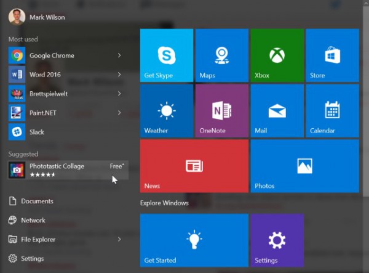Launch the Maps tile
The image size is (369, 273).
pos(221,55)
